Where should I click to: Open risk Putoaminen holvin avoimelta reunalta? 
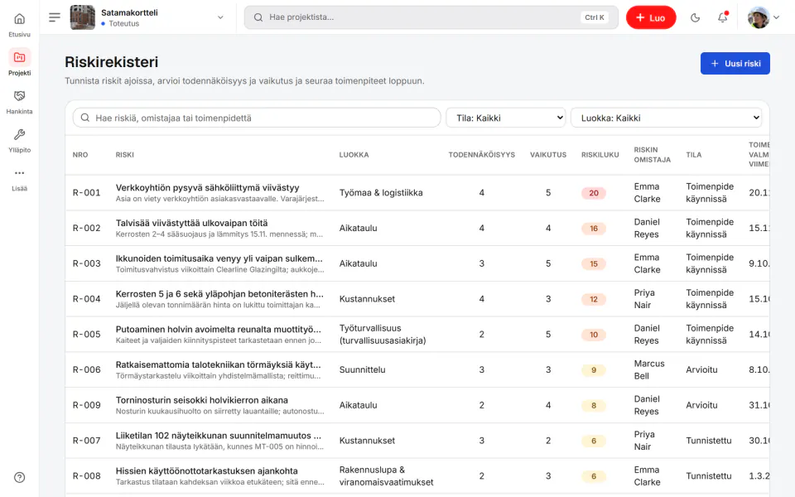click(218, 330)
